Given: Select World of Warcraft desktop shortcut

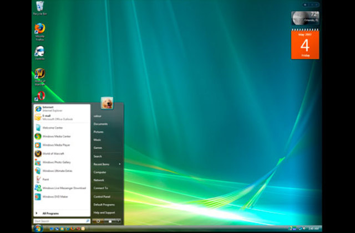Looking at the screenshot, I should click(40, 77).
